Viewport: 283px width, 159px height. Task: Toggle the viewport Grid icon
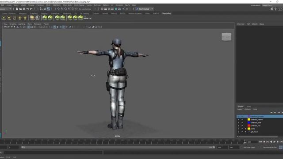click(x=28, y=27)
